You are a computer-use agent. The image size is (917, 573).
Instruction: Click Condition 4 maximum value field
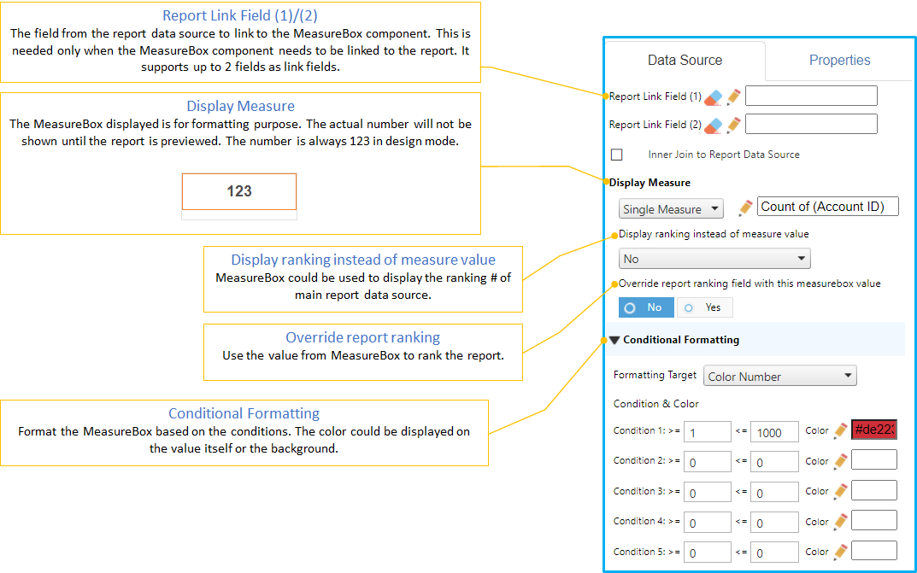tap(774, 522)
